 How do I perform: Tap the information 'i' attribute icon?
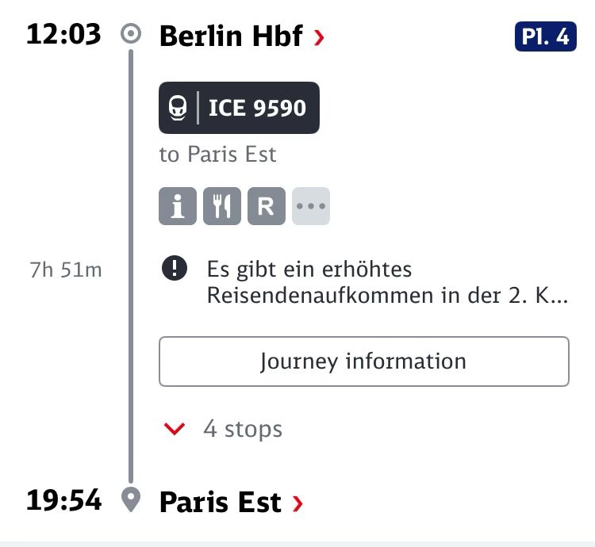pos(178,207)
